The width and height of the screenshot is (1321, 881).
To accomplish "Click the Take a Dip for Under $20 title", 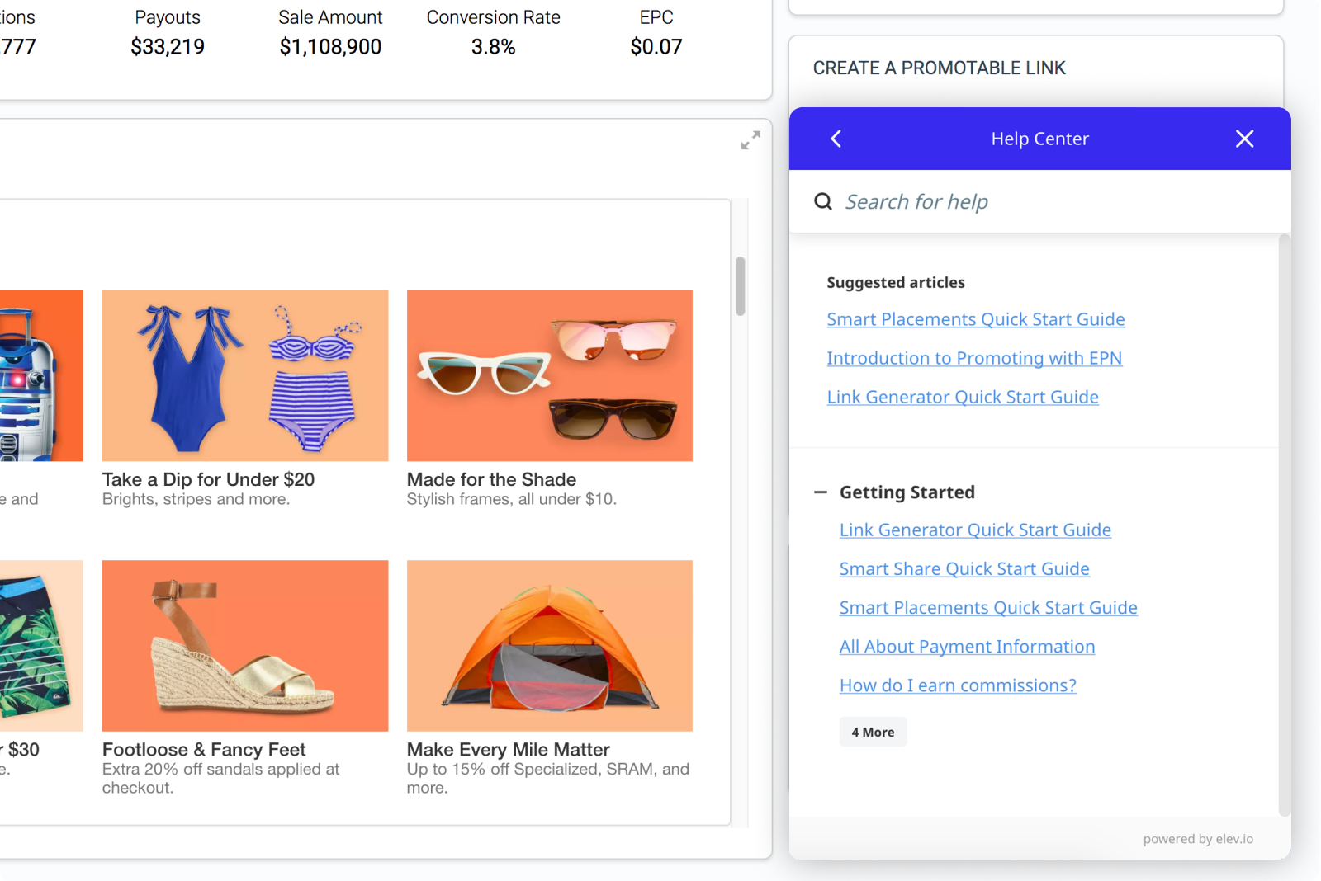I will click(208, 479).
